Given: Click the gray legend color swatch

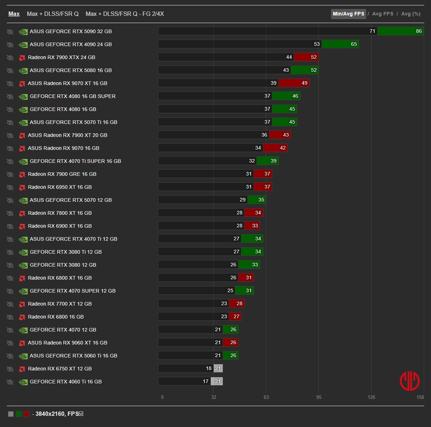Looking at the screenshot, I should pos(11,414).
